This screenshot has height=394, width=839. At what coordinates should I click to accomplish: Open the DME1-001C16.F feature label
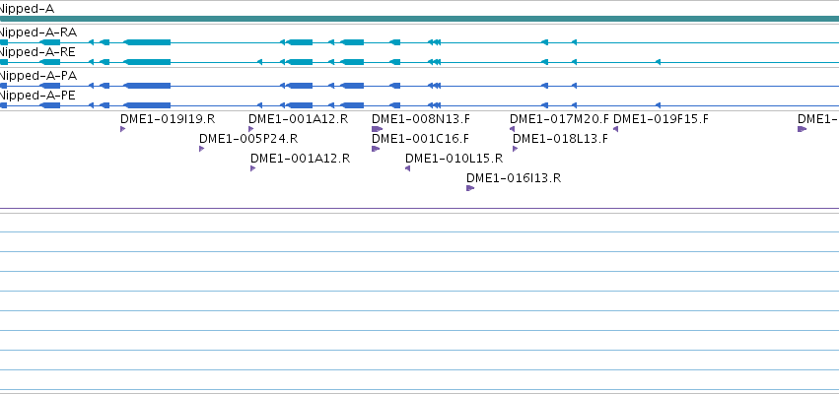coord(420,139)
